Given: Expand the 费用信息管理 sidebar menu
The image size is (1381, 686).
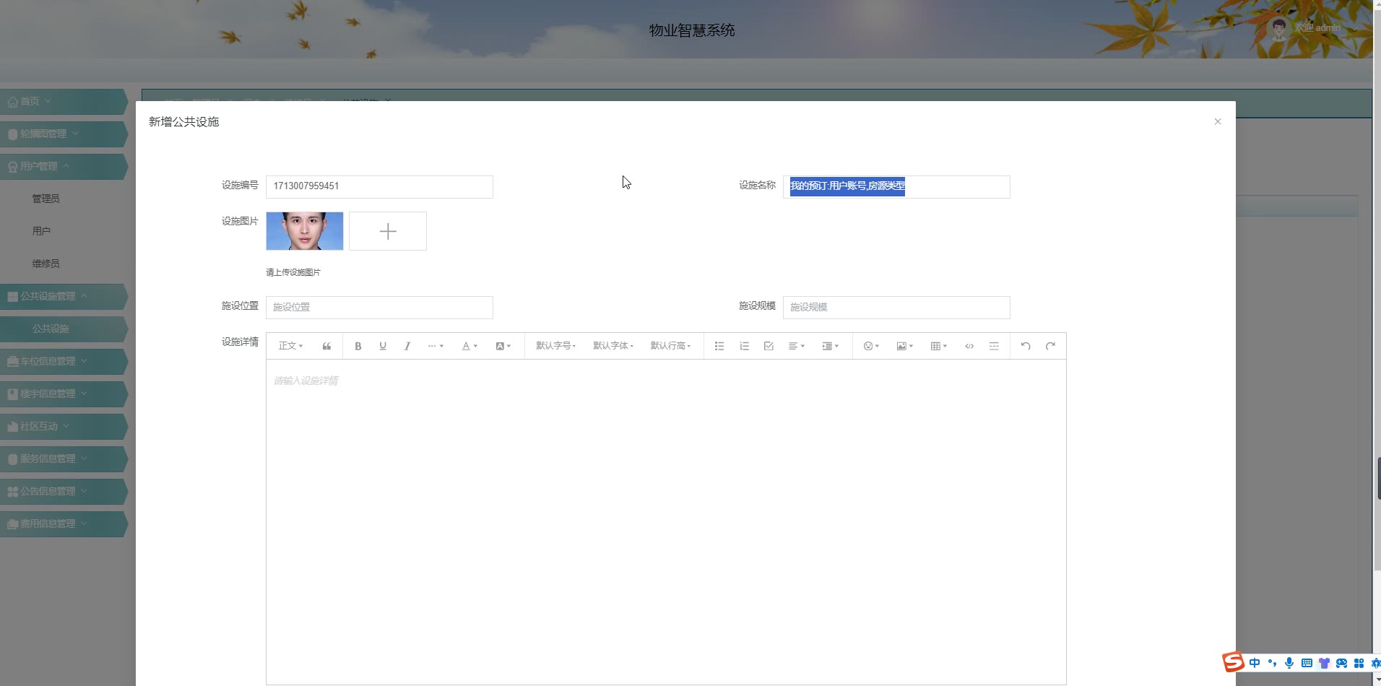Looking at the screenshot, I should click(64, 524).
